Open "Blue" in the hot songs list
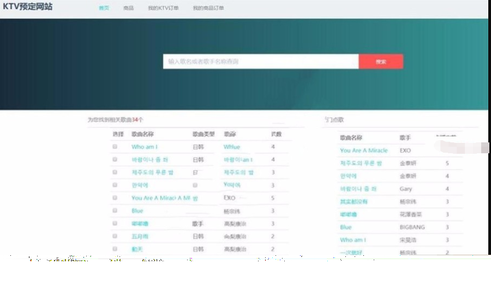The width and height of the screenshot is (491, 294). pyautogui.click(x=346, y=227)
